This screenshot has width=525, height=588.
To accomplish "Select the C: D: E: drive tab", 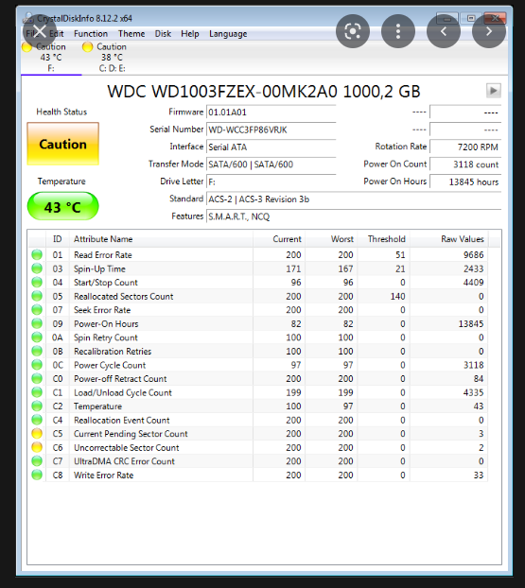I will pos(112,58).
